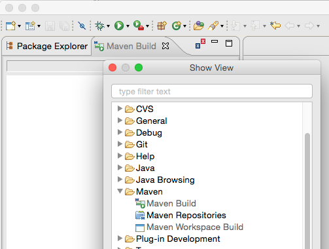Click Remove All Terminated Launches icon
329x249 pixels.
[200, 44]
